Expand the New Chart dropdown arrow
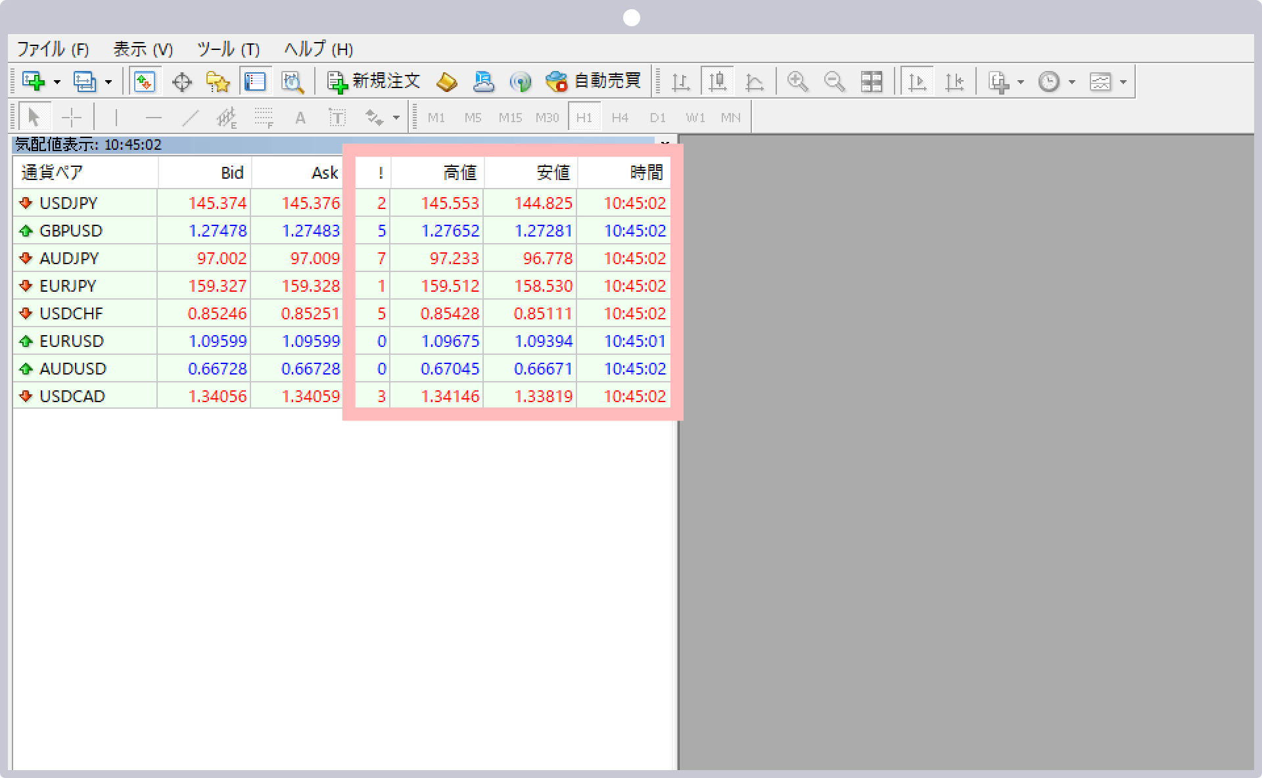The image size is (1262, 778). coord(57,82)
